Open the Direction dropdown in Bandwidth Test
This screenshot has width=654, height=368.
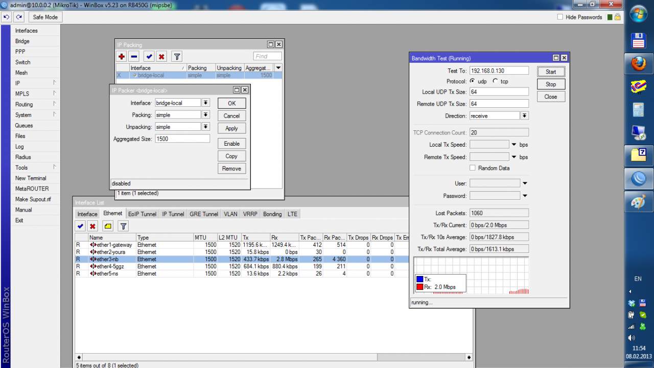click(x=524, y=116)
